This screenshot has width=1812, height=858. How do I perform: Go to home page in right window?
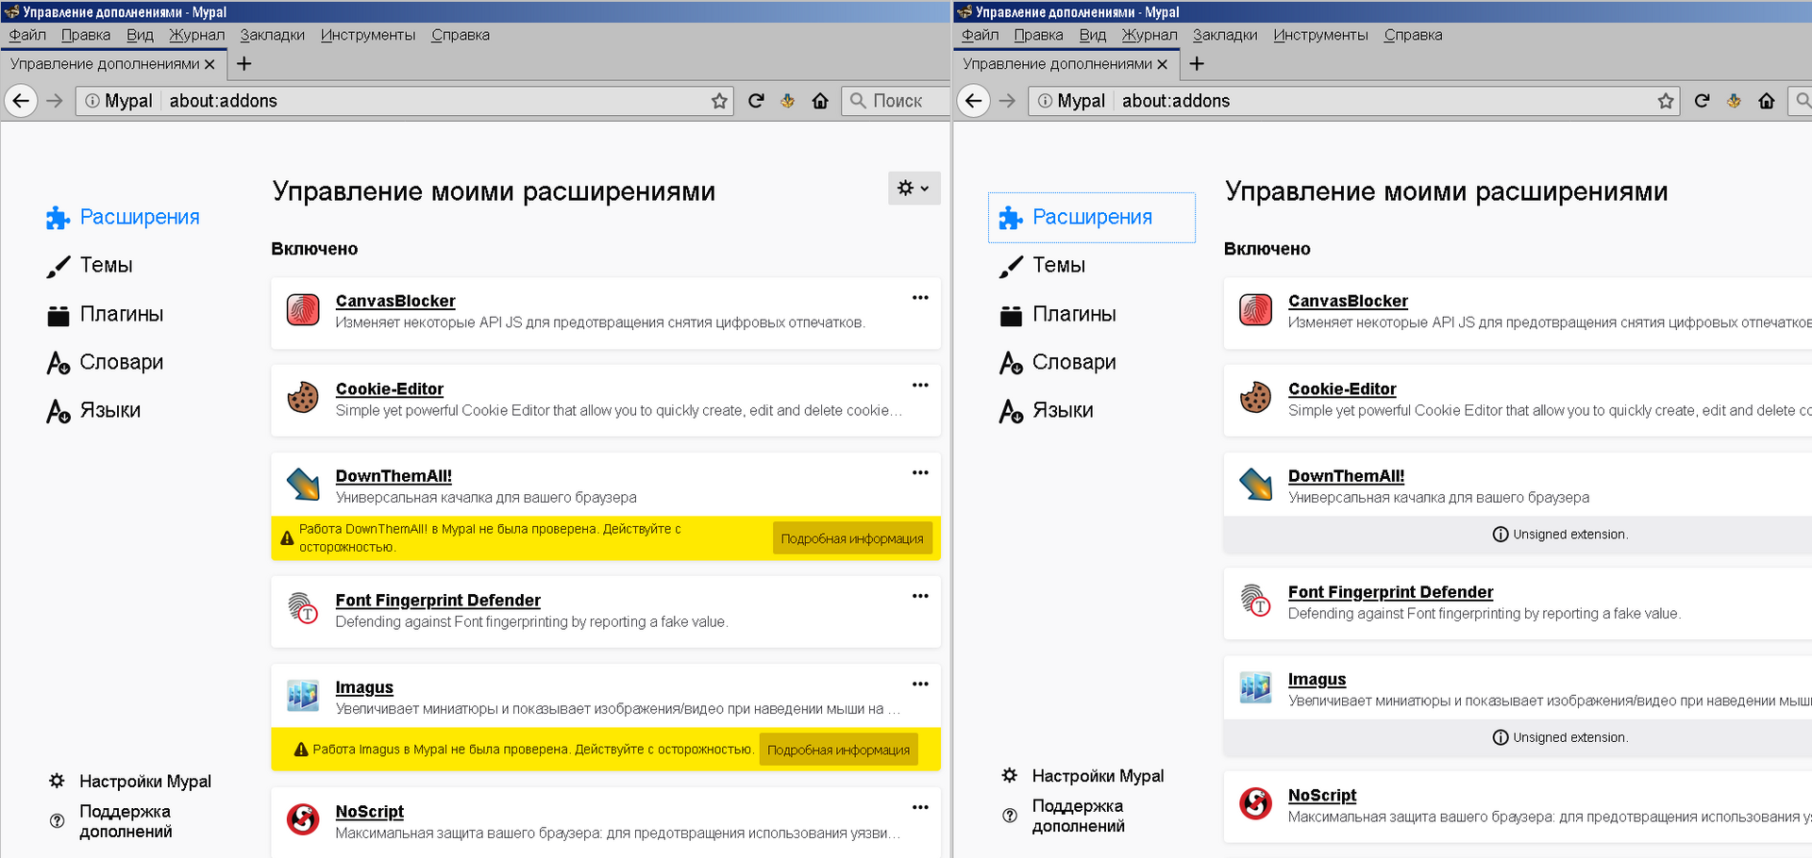(1767, 101)
